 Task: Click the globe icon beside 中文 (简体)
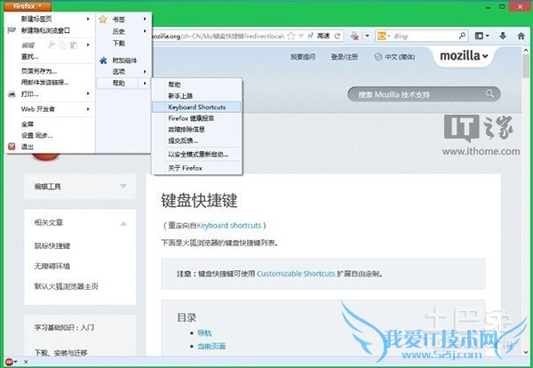pyautogui.click(x=378, y=57)
